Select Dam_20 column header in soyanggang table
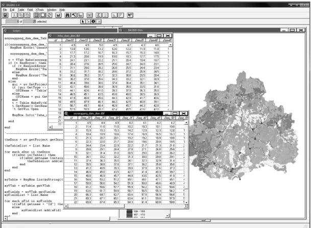The height and width of the screenshot is (228, 312). 86,118
